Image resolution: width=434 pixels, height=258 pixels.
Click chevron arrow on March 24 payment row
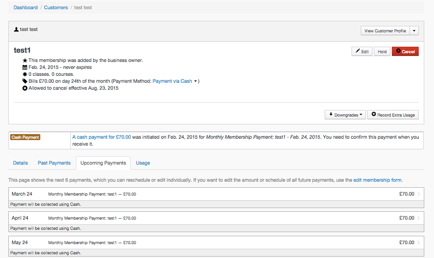(x=419, y=194)
